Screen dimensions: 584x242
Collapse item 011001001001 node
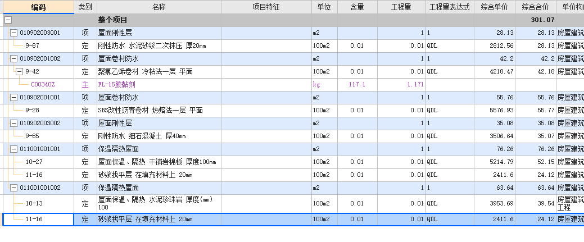coord(14,149)
